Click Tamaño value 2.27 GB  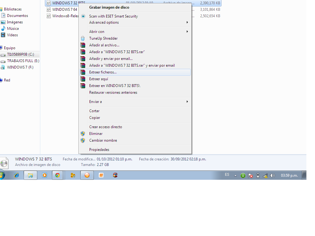[x=103, y=165]
